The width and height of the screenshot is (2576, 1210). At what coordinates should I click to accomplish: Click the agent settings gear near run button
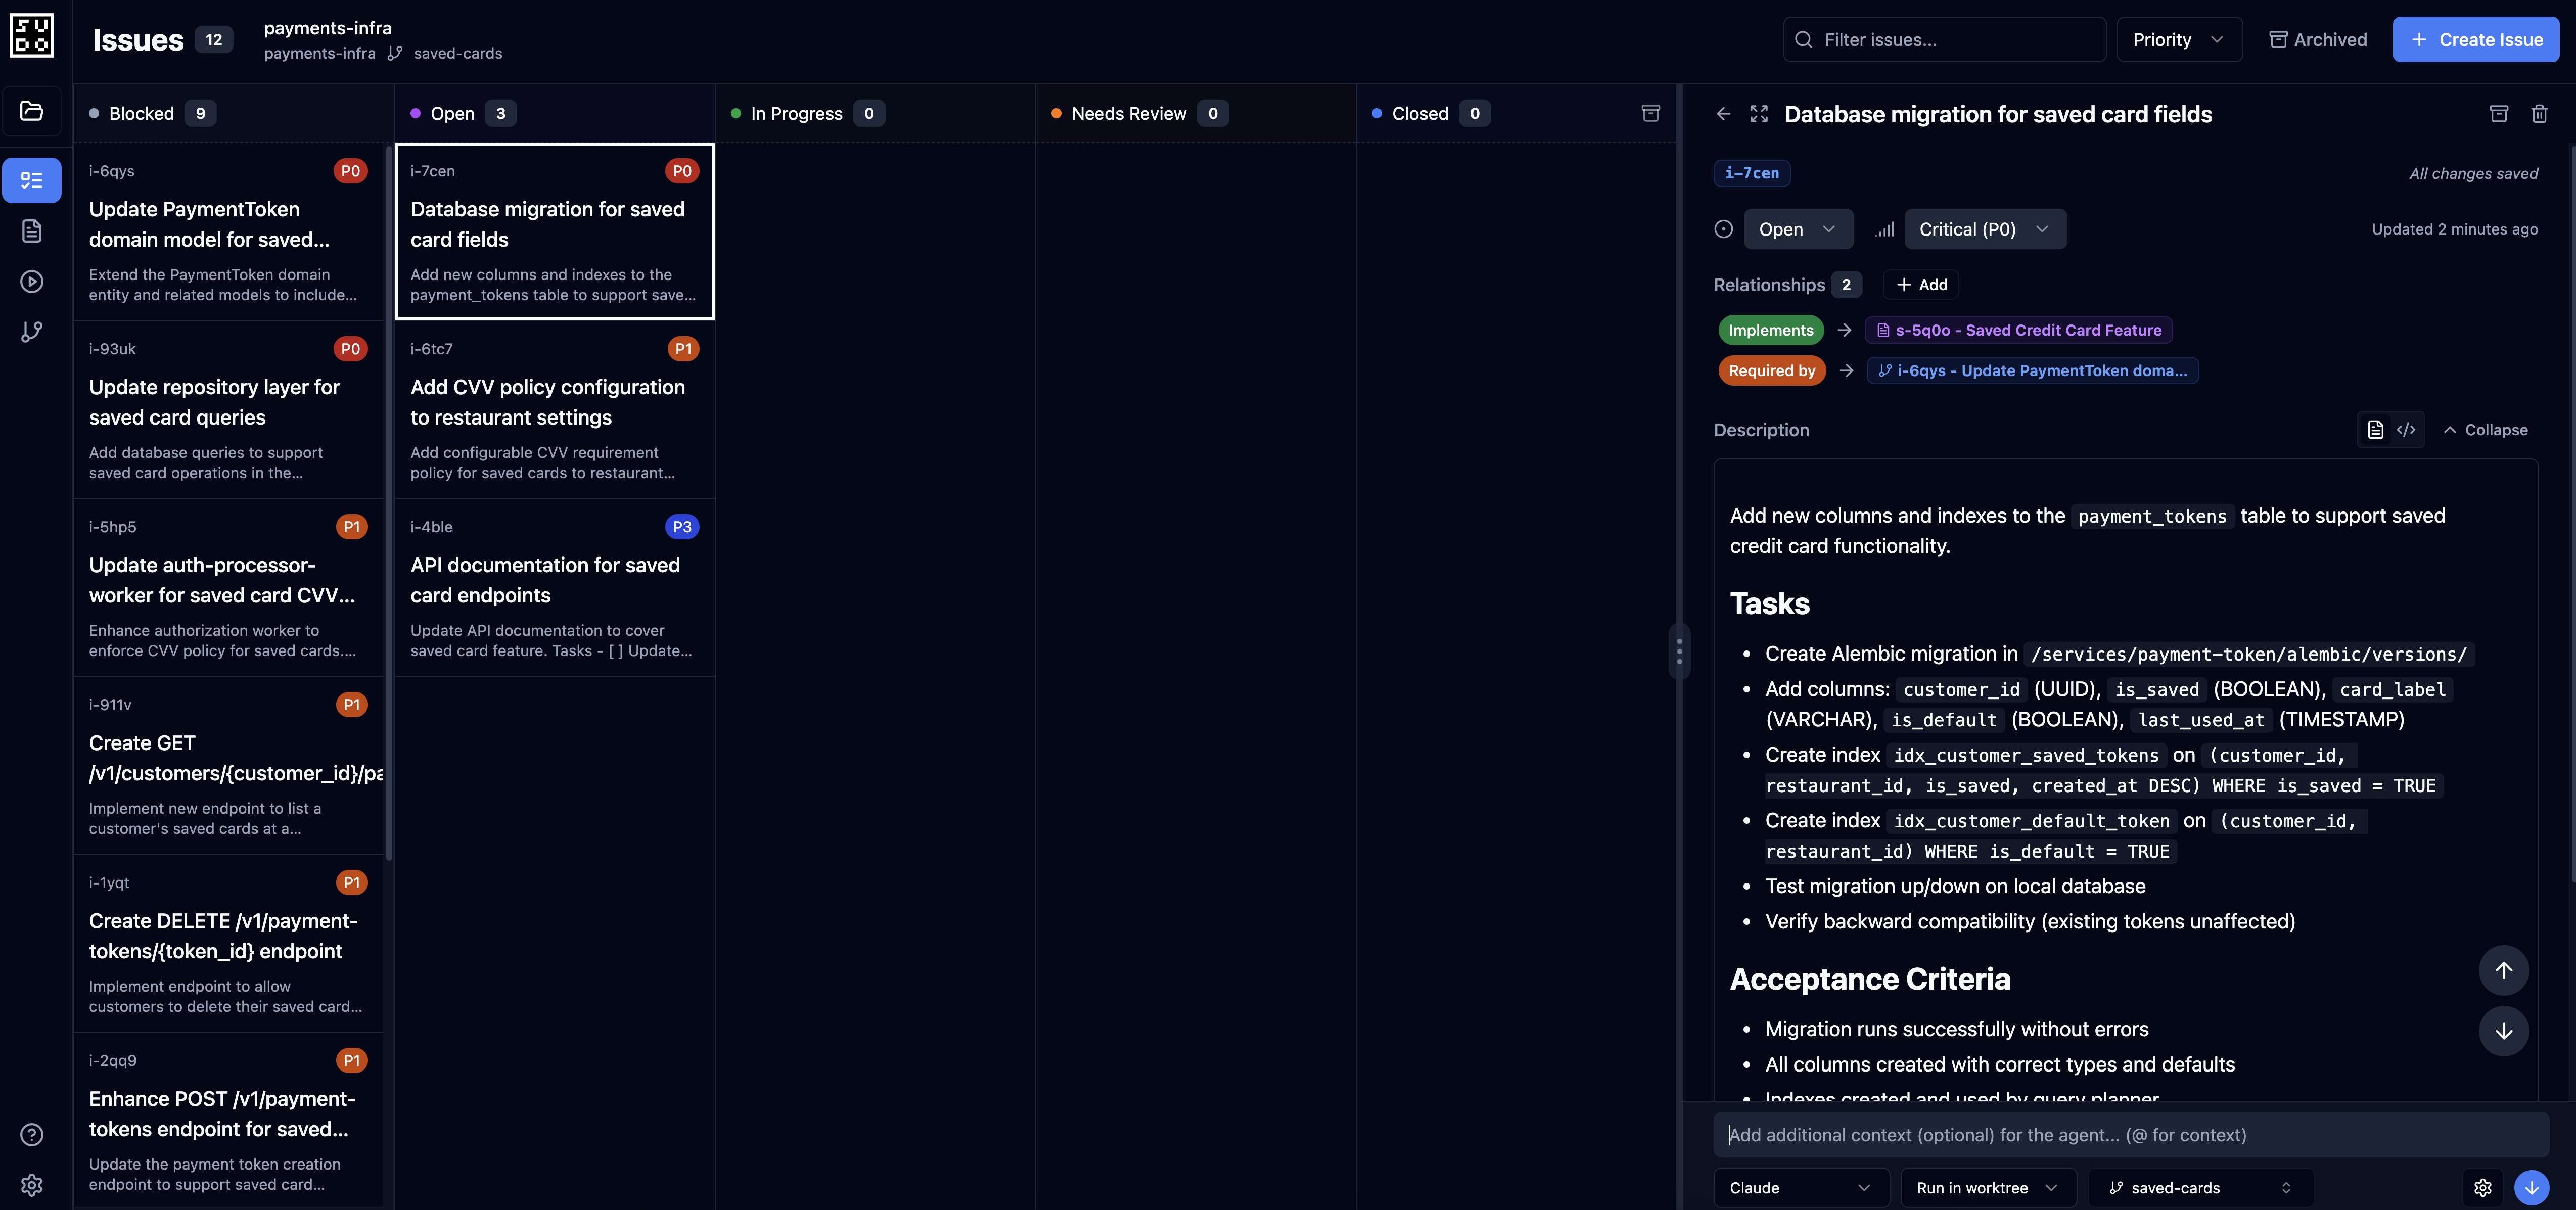(2482, 1187)
